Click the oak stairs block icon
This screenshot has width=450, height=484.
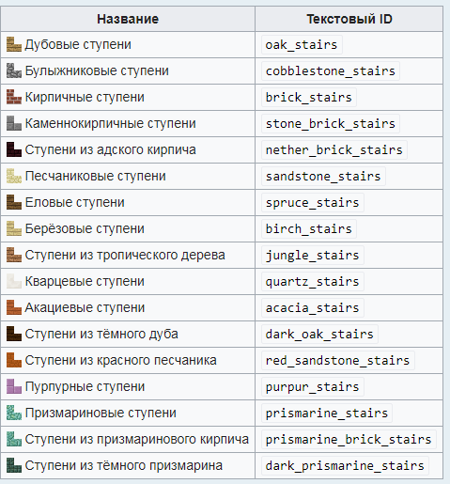pos(14,44)
